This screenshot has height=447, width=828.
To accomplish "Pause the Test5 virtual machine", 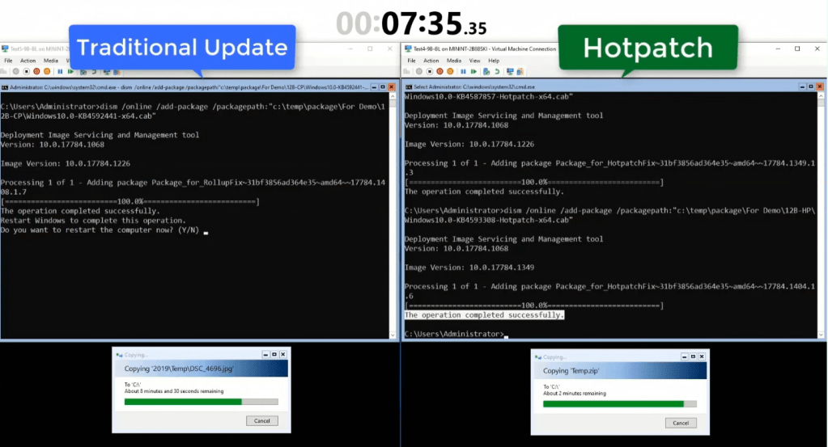I will pyautogui.click(x=60, y=71).
